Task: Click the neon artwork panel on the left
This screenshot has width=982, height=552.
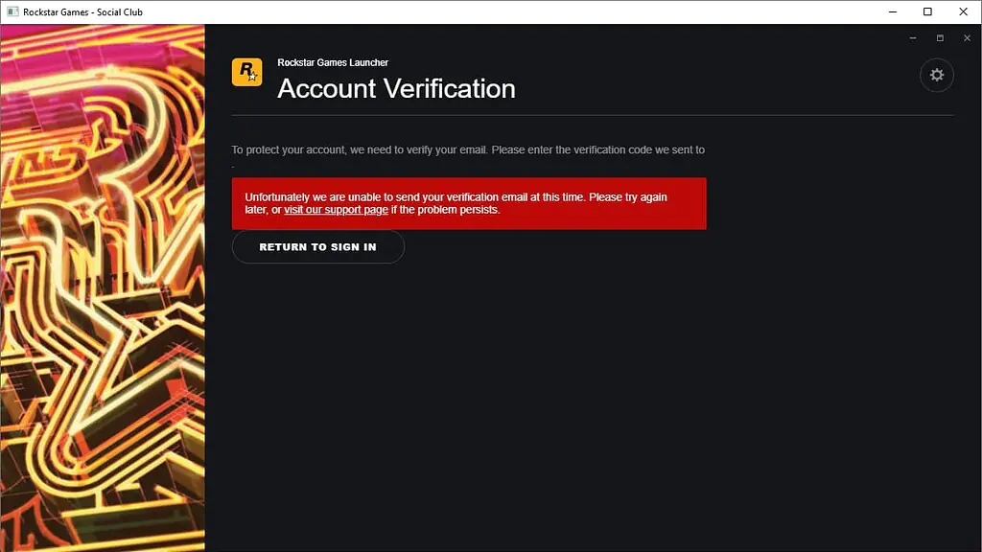Action: tap(102, 287)
